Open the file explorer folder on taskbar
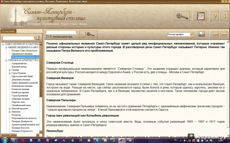This screenshot has width=230, height=143. (x=105, y=140)
